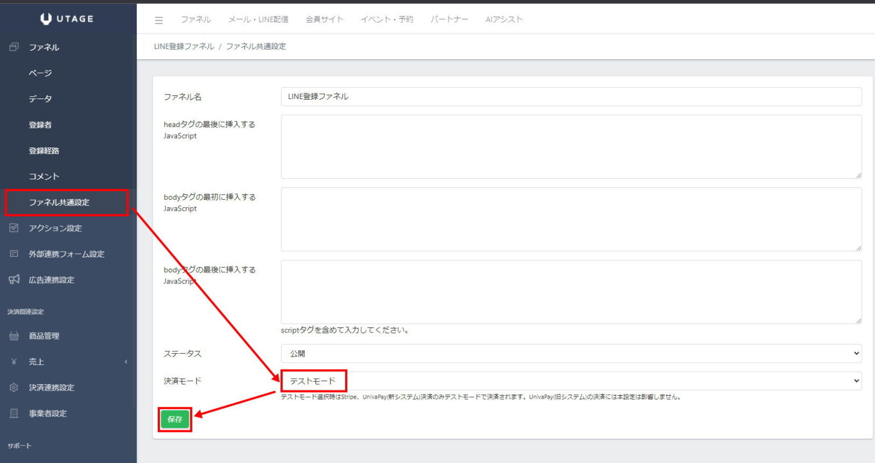Open 決済連携設定 using its gear icon
This screenshot has width=875, height=463.
click(13, 387)
